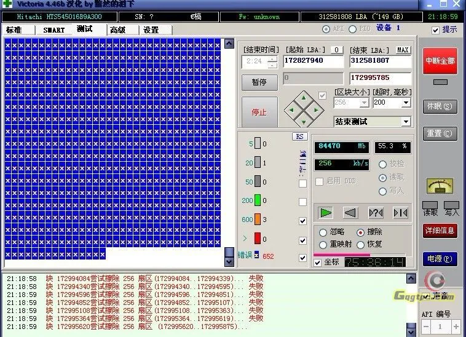
Task: Select the 校检 verify radio option
Action: (382, 164)
